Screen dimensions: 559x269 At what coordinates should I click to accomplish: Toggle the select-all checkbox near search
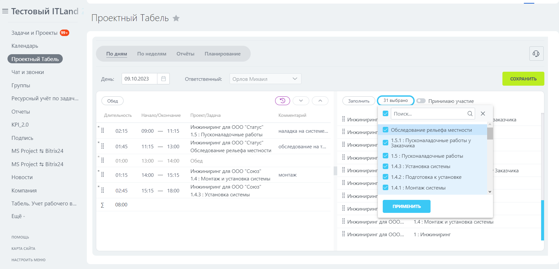[x=385, y=114]
